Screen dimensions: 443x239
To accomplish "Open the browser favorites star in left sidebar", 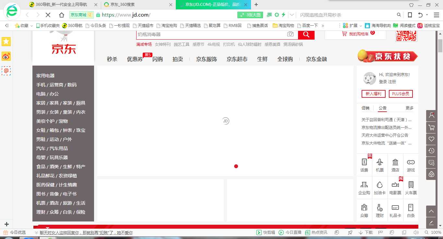I will (x=6, y=42).
